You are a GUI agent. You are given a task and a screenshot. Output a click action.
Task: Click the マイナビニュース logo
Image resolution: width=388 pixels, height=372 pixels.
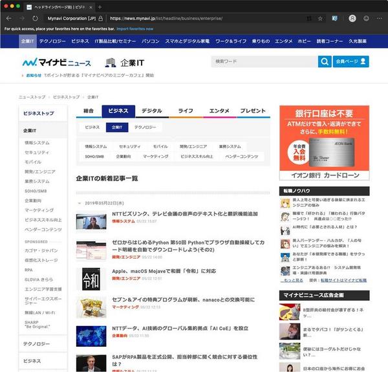[x=57, y=62]
